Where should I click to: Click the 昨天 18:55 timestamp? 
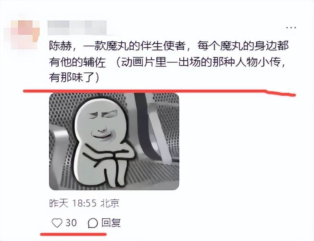click(73, 203)
